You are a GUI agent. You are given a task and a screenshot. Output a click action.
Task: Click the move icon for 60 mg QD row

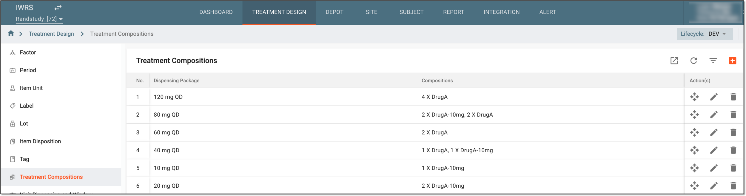click(x=694, y=132)
